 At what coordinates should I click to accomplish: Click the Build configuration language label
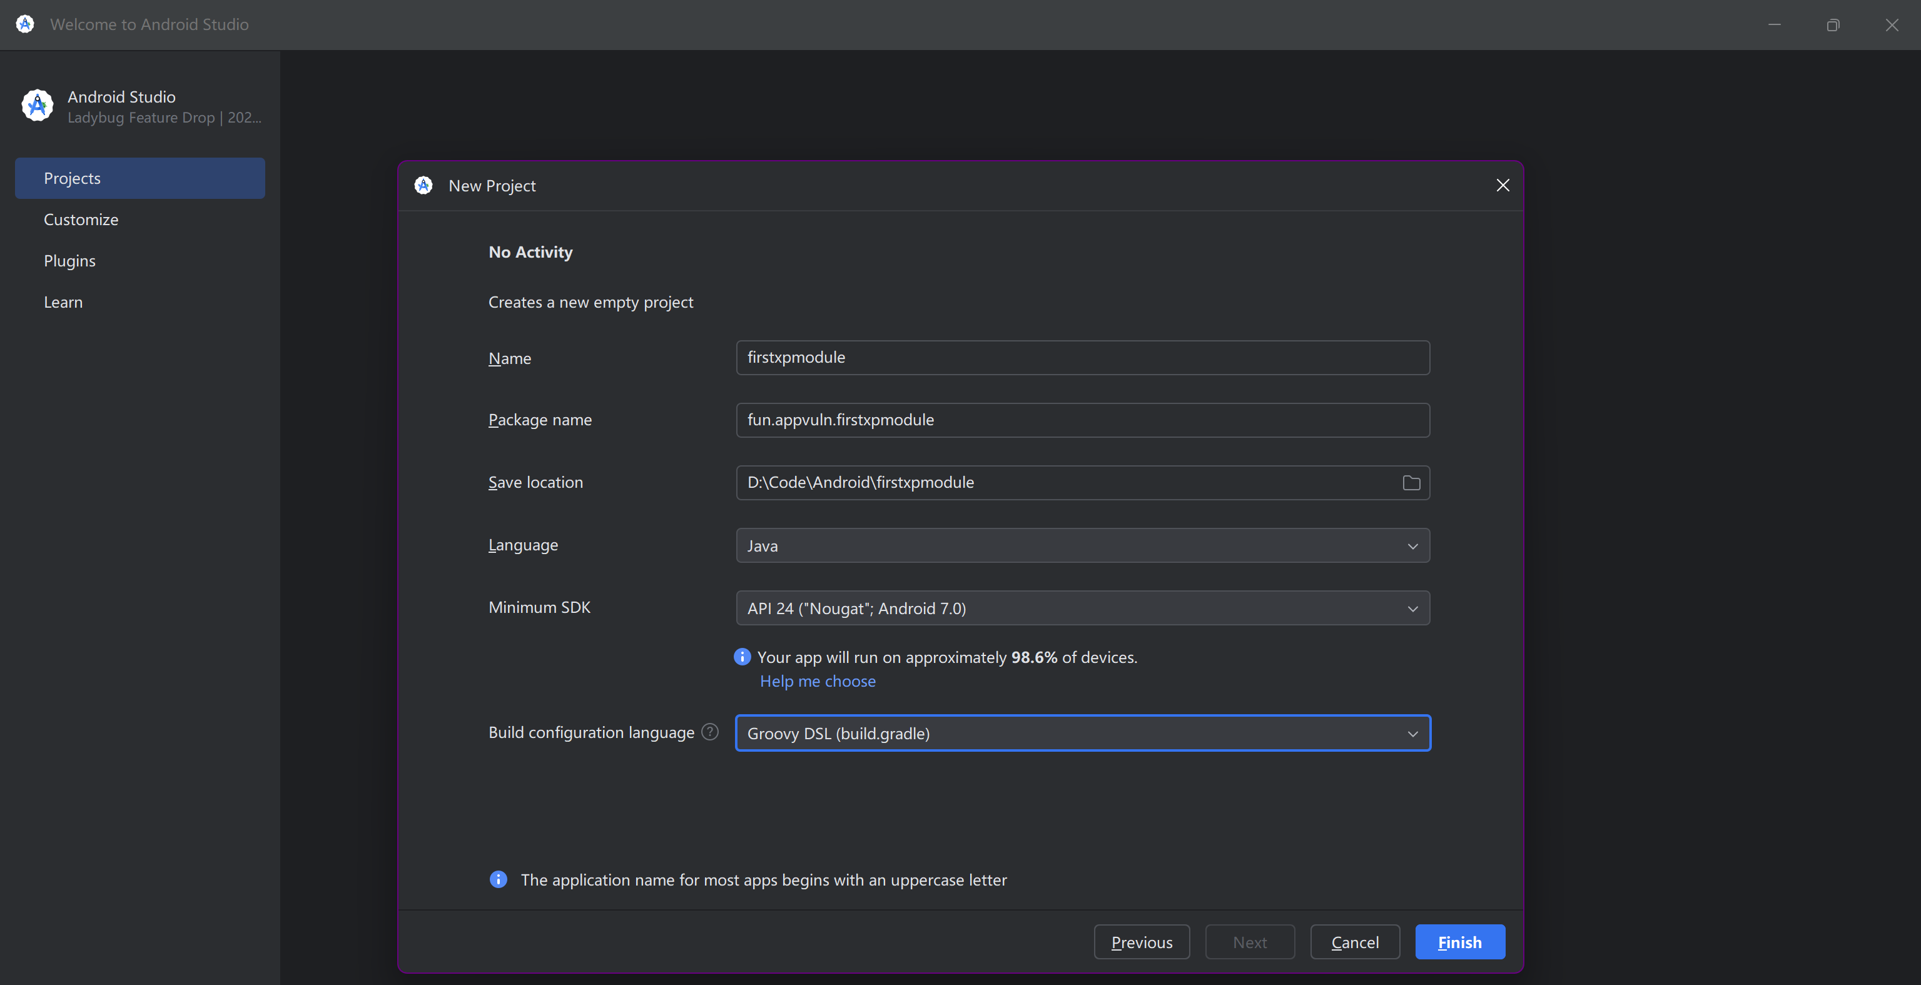click(x=591, y=733)
